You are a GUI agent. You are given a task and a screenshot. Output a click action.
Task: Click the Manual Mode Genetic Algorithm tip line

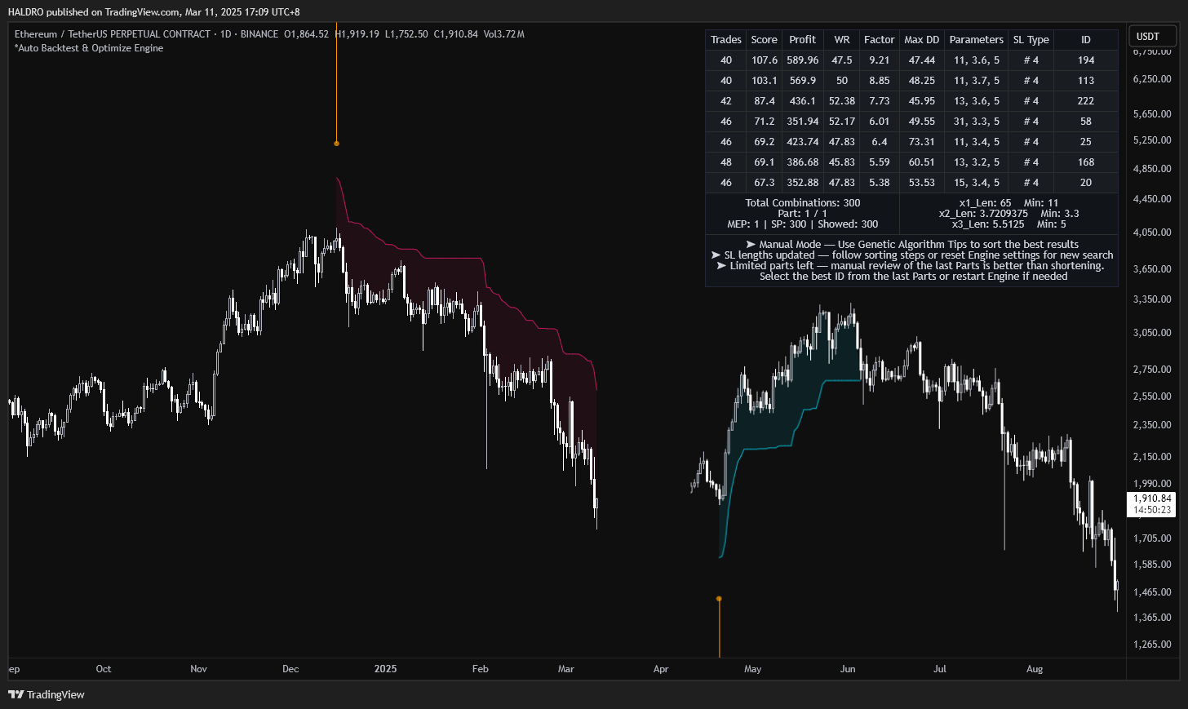pyautogui.click(x=912, y=245)
